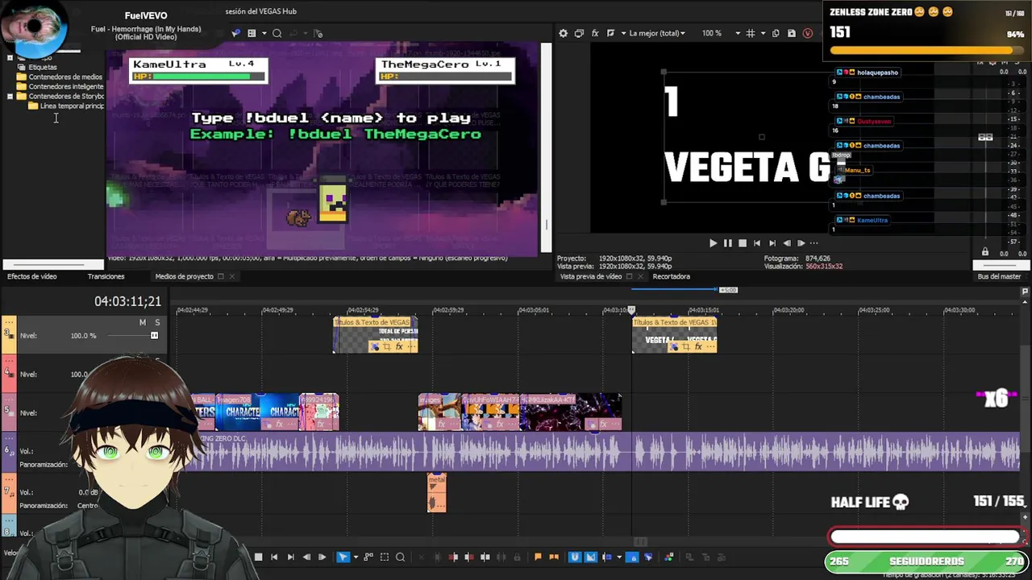Open event fx on VEGETA title clip
1032x580 pixels.
698,346
